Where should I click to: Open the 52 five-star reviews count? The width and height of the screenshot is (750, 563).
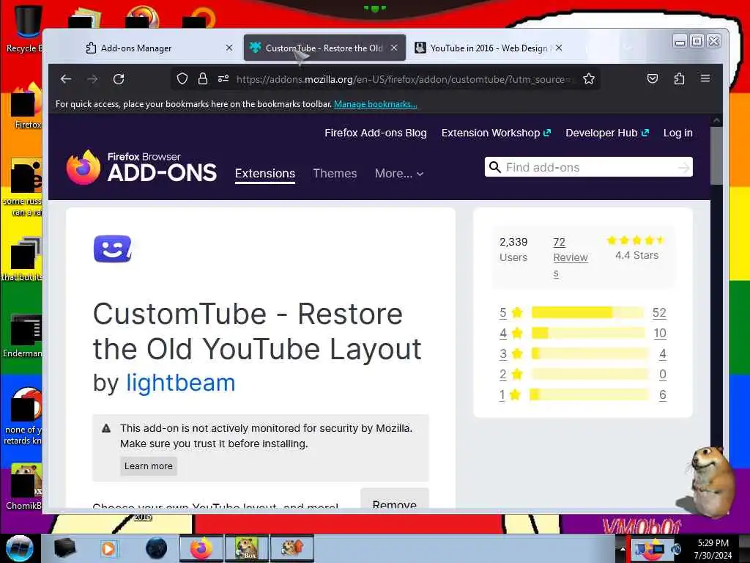(x=659, y=312)
